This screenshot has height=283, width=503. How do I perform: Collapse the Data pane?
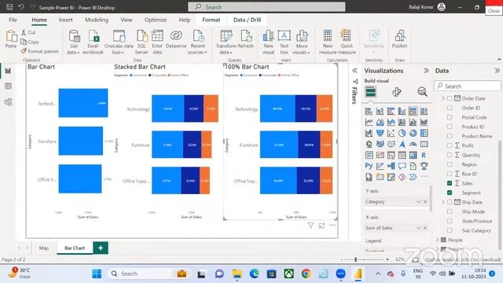click(x=497, y=71)
